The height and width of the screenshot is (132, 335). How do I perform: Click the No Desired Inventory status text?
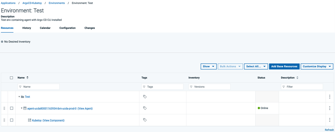[x=17, y=42]
